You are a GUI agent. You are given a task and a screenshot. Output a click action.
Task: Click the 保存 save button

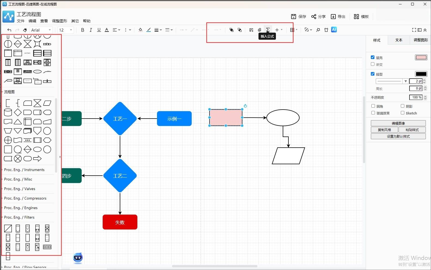coord(298,17)
